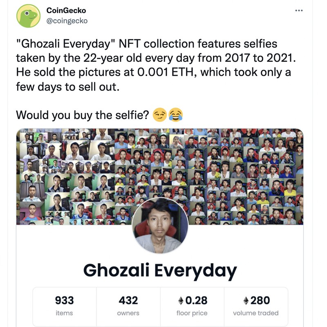The height and width of the screenshot is (327, 327).
Task: Click the CoinGecko gecko logo avatar
Action: pos(29,15)
